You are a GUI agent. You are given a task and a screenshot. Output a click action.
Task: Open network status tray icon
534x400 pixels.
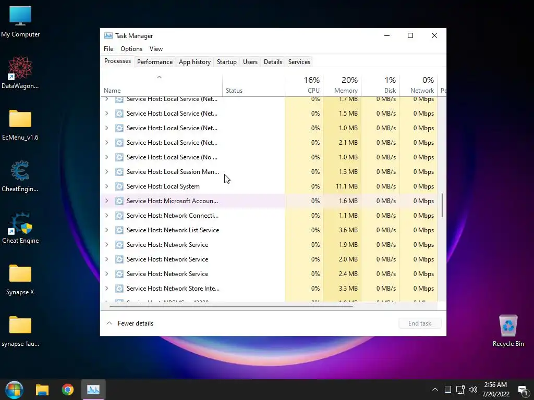click(x=460, y=390)
